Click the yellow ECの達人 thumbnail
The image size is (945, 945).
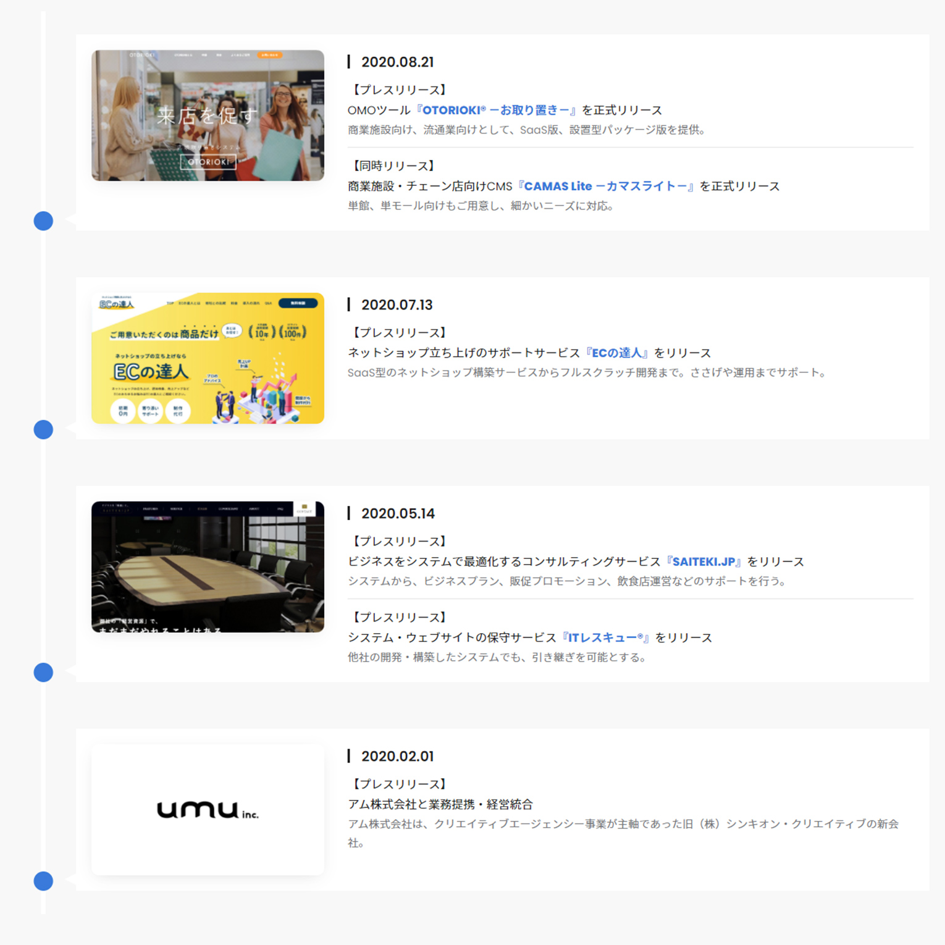tap(208, 358)
